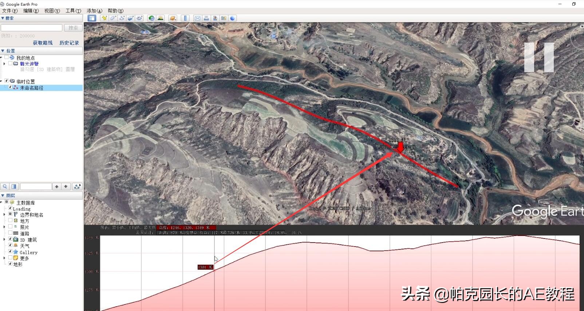Open the 文件(F) menu
The width and height of the screenshot is (584, 311).
[x=9, y=11]
